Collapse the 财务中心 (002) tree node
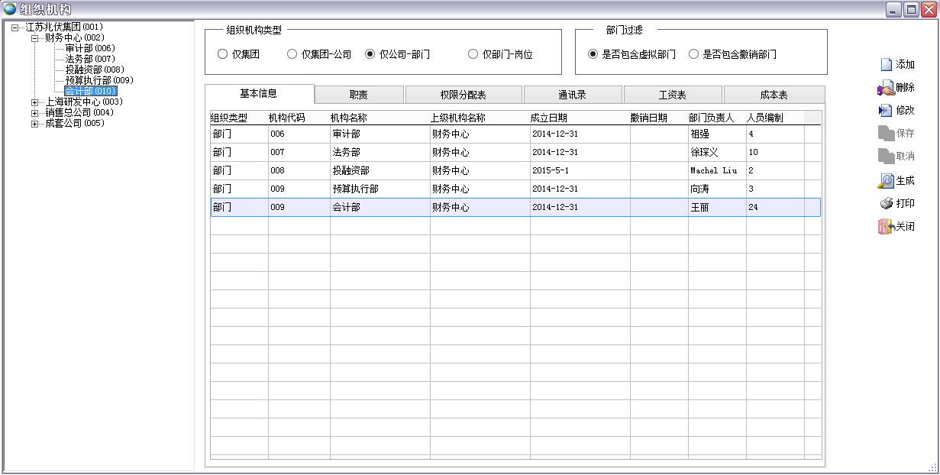 click(x=35, y=38)
